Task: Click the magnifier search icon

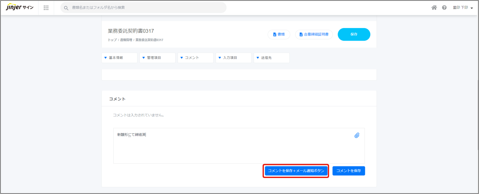Action: pyautogui.click(x=66, y=8)
